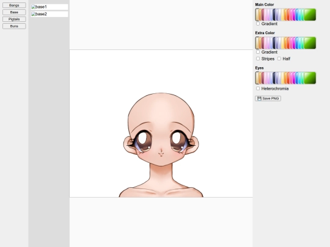Set Eyes color to the maroon swatch
330x247 pixels.
tap(263, 78)
